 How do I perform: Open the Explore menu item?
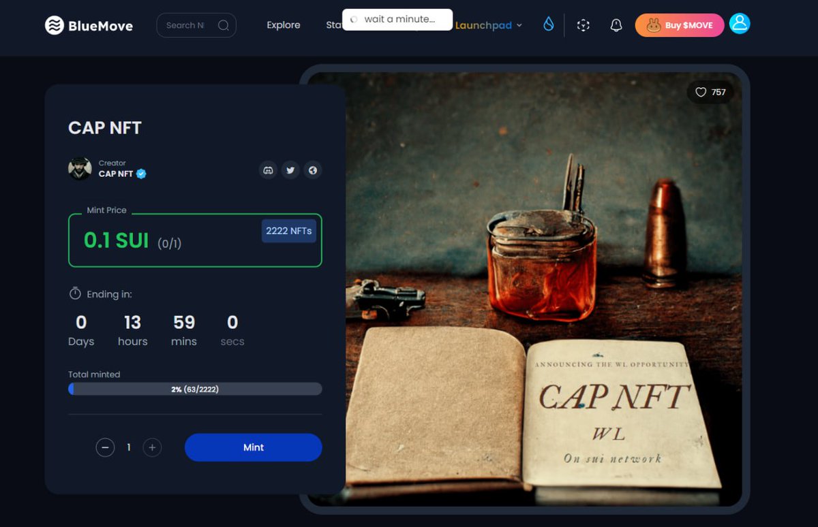pos(284,25)
